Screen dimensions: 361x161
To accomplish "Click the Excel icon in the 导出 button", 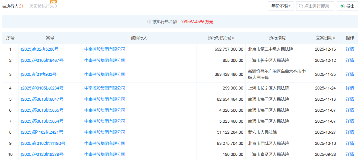I will tap(343, 6).
